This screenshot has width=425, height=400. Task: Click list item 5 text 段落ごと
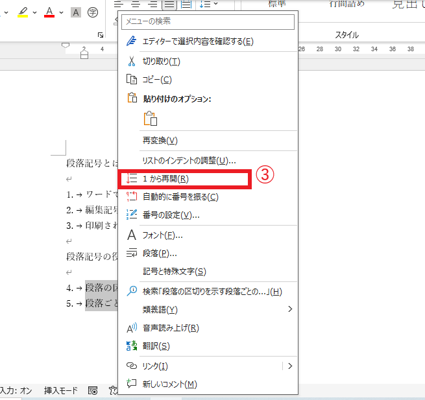[101, 303]
